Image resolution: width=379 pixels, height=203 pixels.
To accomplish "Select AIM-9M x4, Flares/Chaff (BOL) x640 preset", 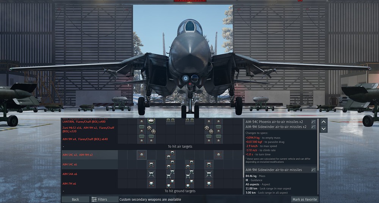I will tap(89, 139).
